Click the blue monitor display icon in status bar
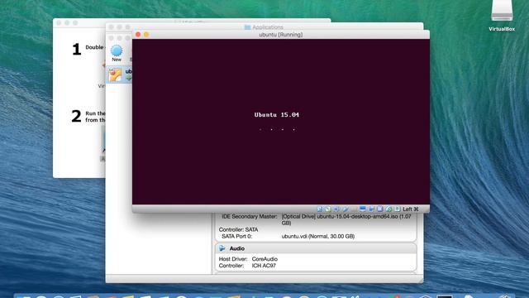This screenshot has width=529, height=298. click(x=362, y=209)
